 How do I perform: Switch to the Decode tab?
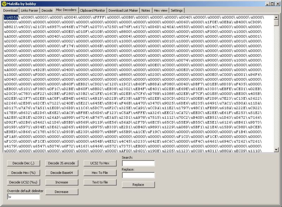click(x=47, y=10)
